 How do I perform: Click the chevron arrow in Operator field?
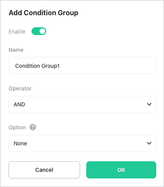pos(149,104)
